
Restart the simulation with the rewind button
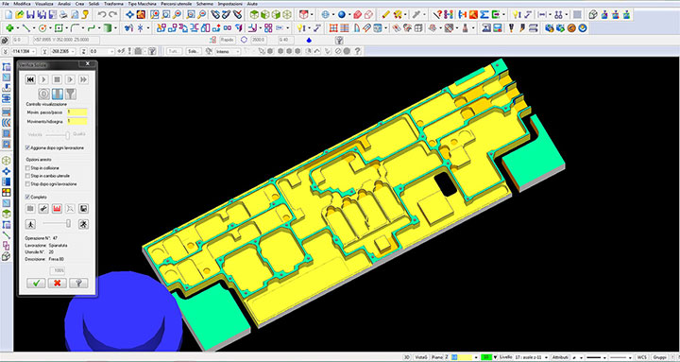30,79
